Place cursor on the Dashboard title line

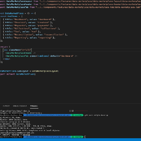pyautogui.click(x=29, y=19)
